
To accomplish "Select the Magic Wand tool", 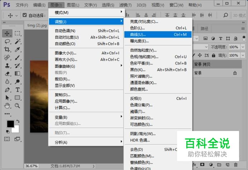I will pos(18,42).
